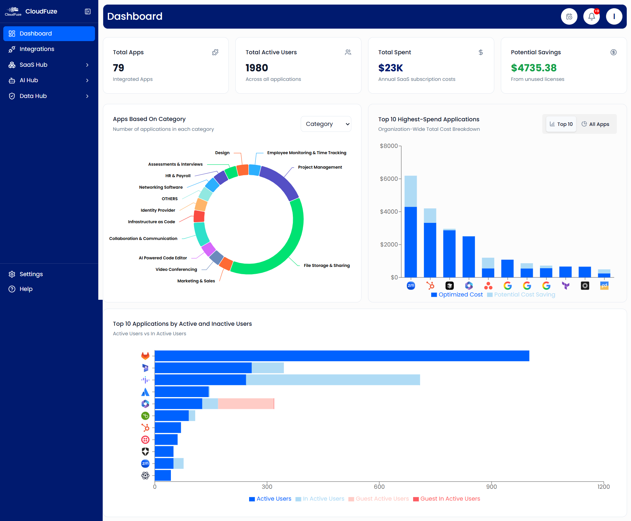Switch spend chart to Top 10 view

561,124
